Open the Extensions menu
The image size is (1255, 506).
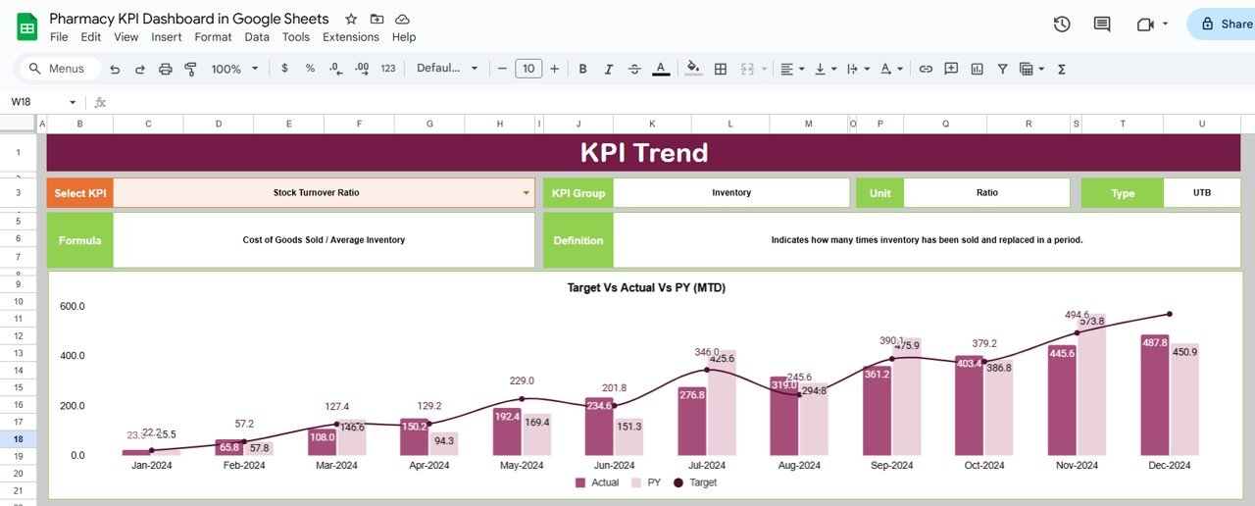tap(350, 37)
